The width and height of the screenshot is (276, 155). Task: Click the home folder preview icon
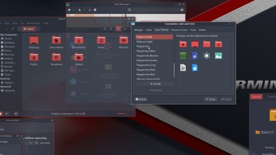183,44
